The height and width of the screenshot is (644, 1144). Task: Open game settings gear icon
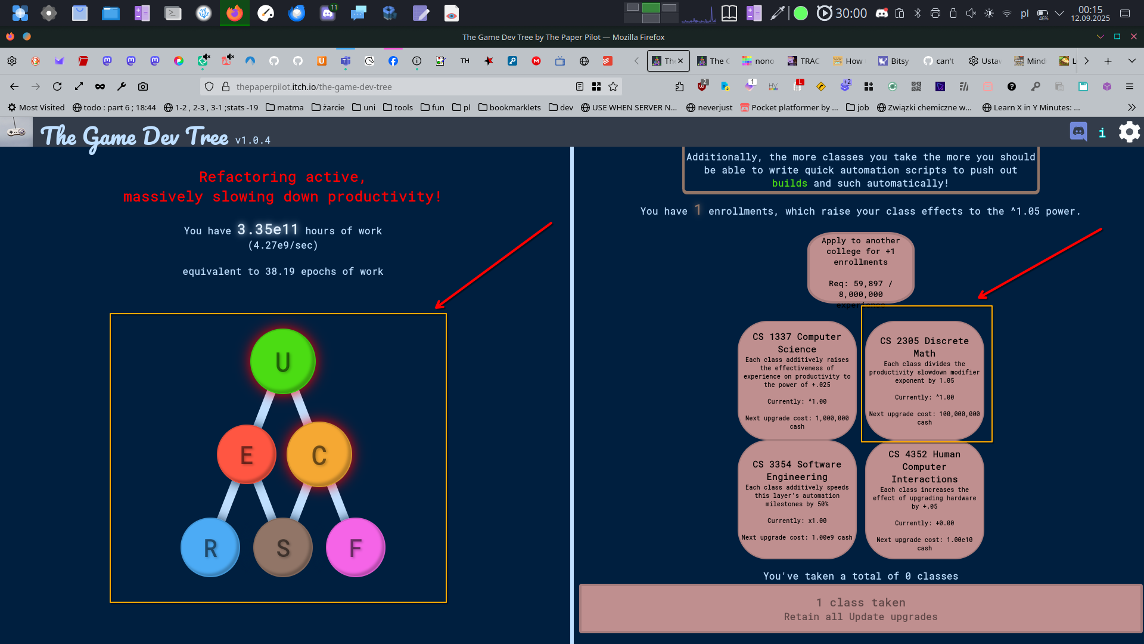click(1129, 132)
